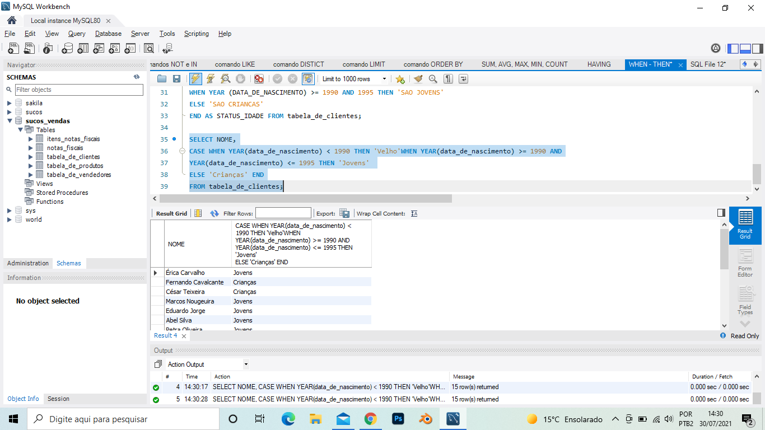Open the inspector for selected object
Screen dimensions: 765x430
coord(48,48)
